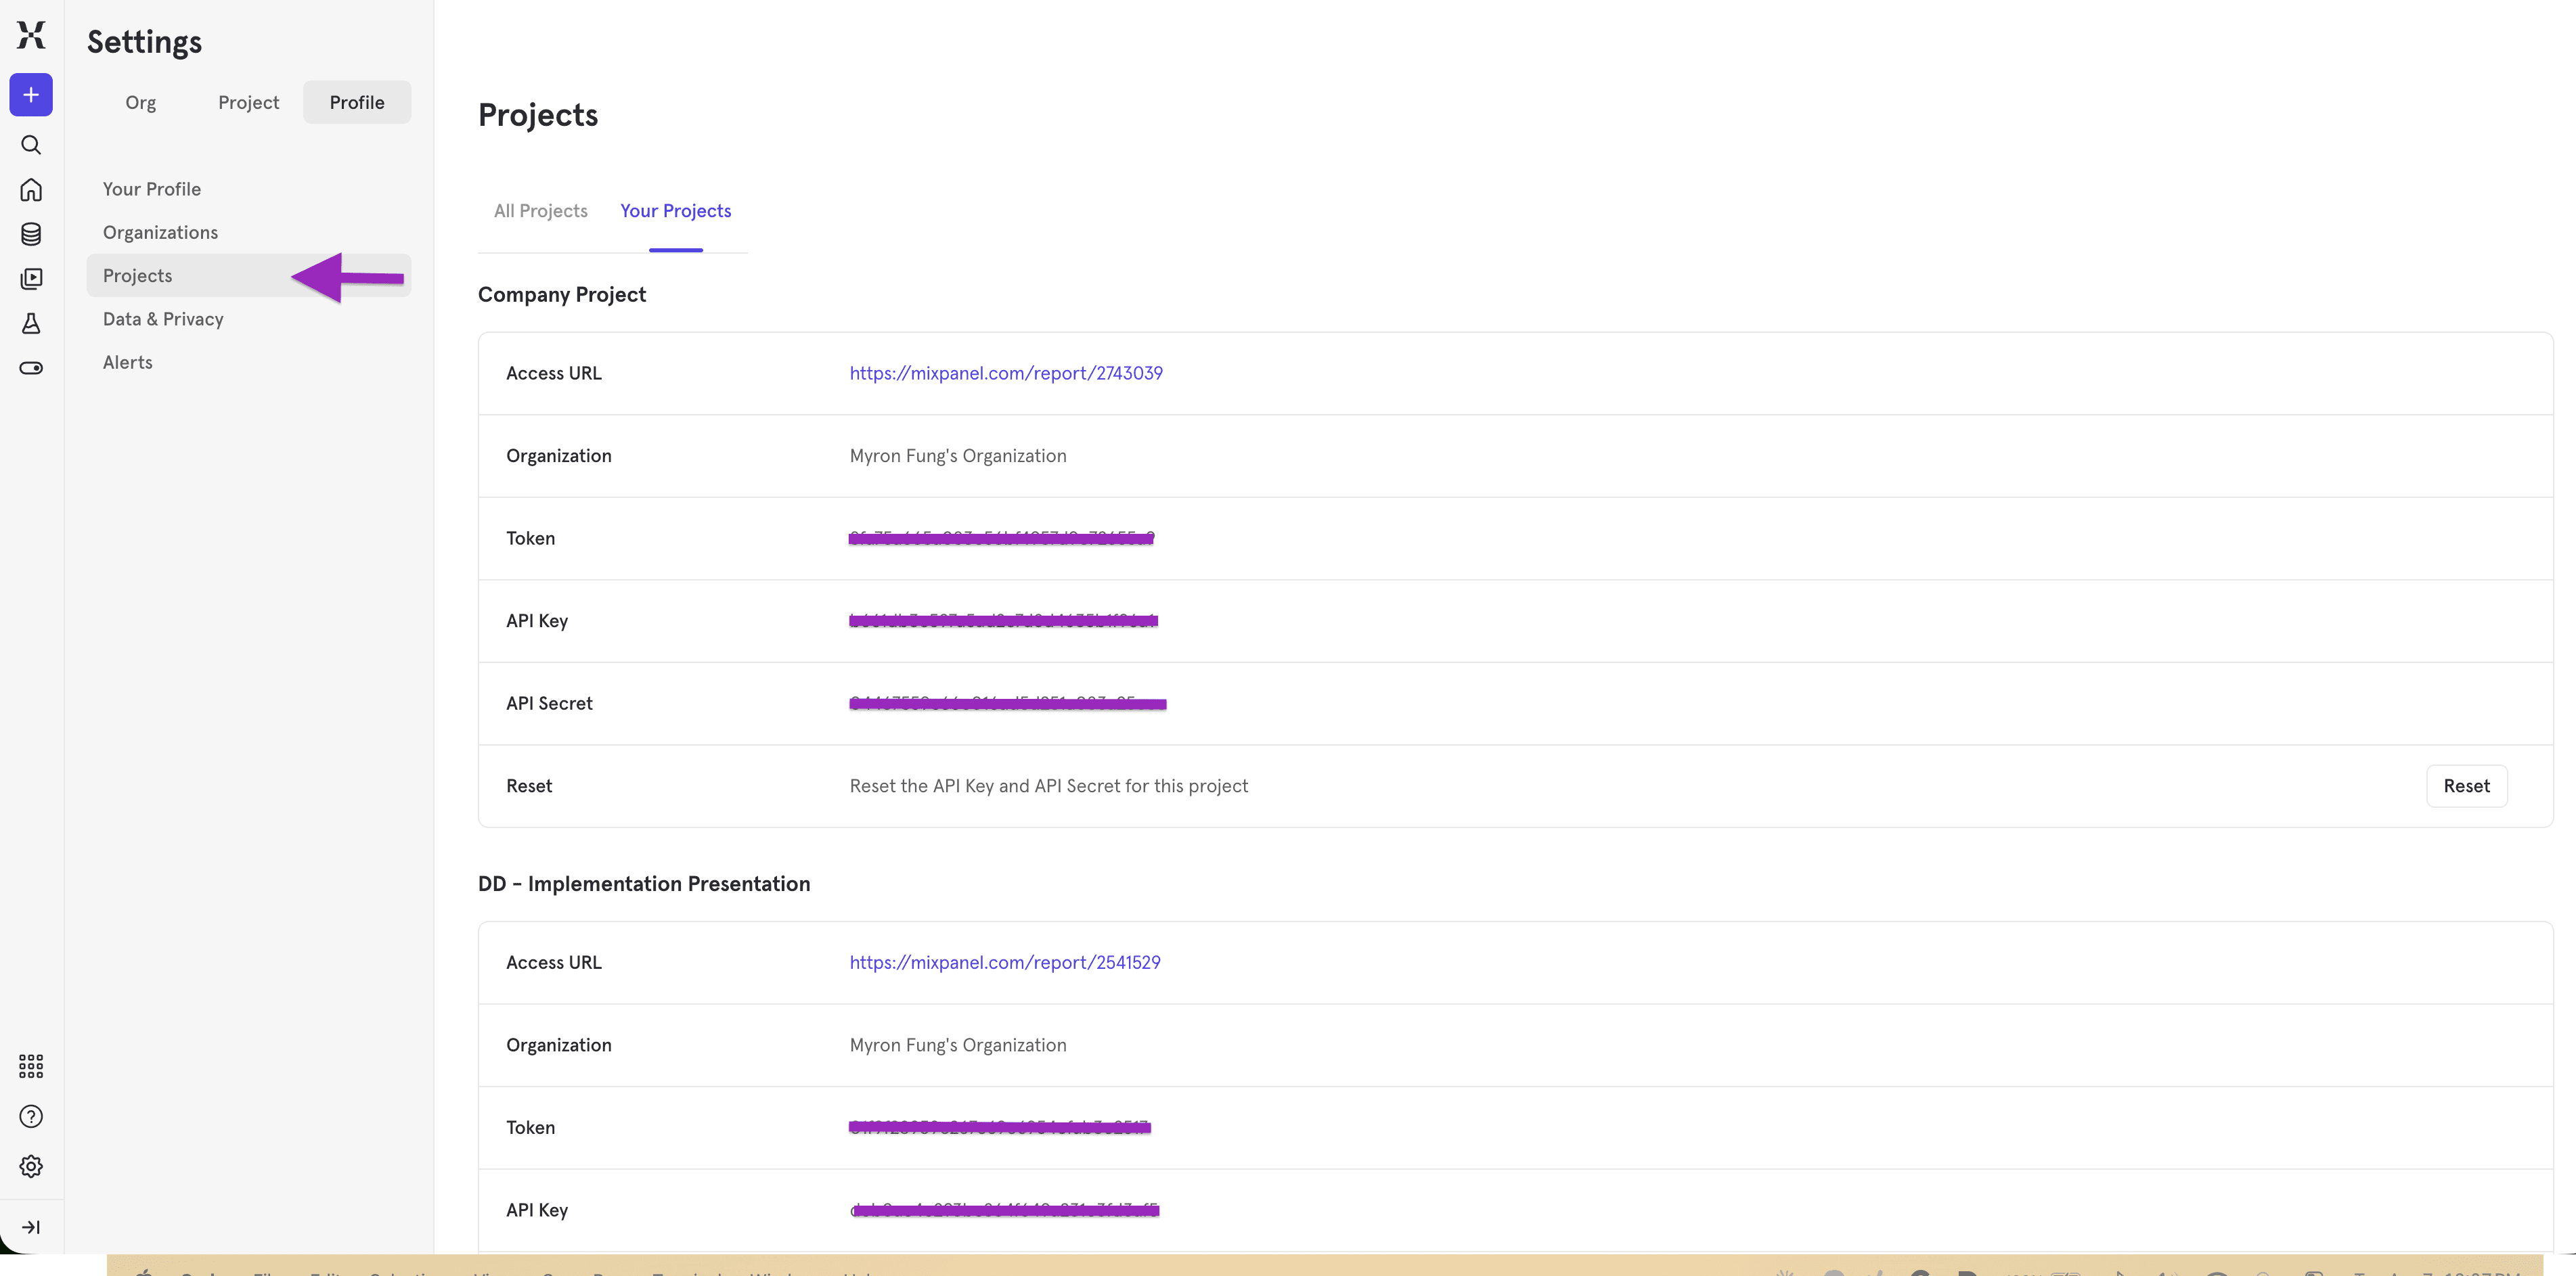Open the Create new menu via plus icon
The width and height of the screenshot is (2576, 1276).
31,95
